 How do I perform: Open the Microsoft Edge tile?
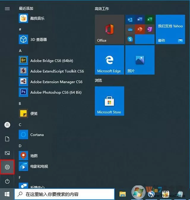click(x=110, y=60)
